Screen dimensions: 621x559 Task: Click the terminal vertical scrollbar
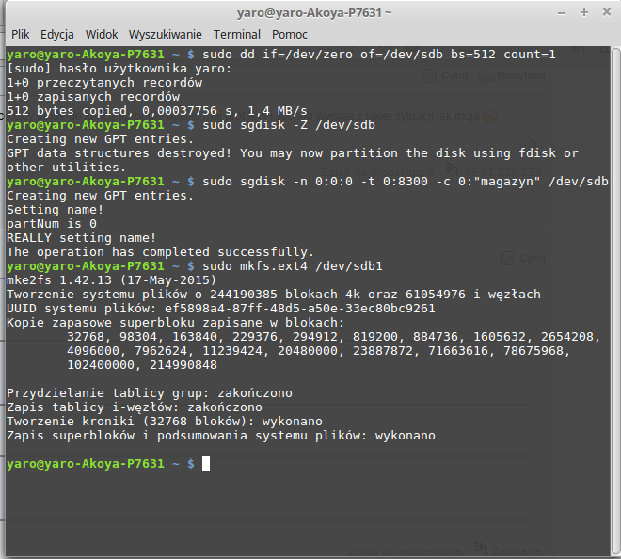(615, 301)
